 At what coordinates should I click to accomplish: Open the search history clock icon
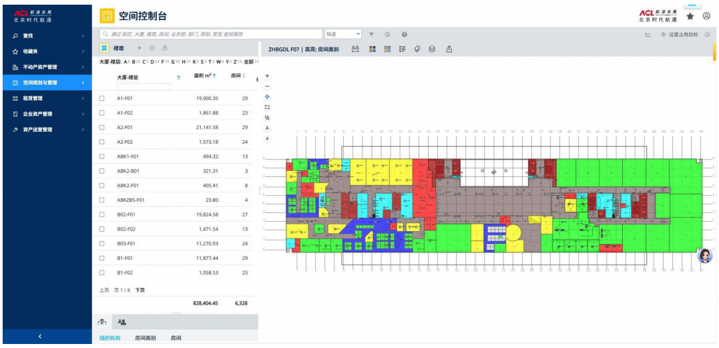click(387, 34)
